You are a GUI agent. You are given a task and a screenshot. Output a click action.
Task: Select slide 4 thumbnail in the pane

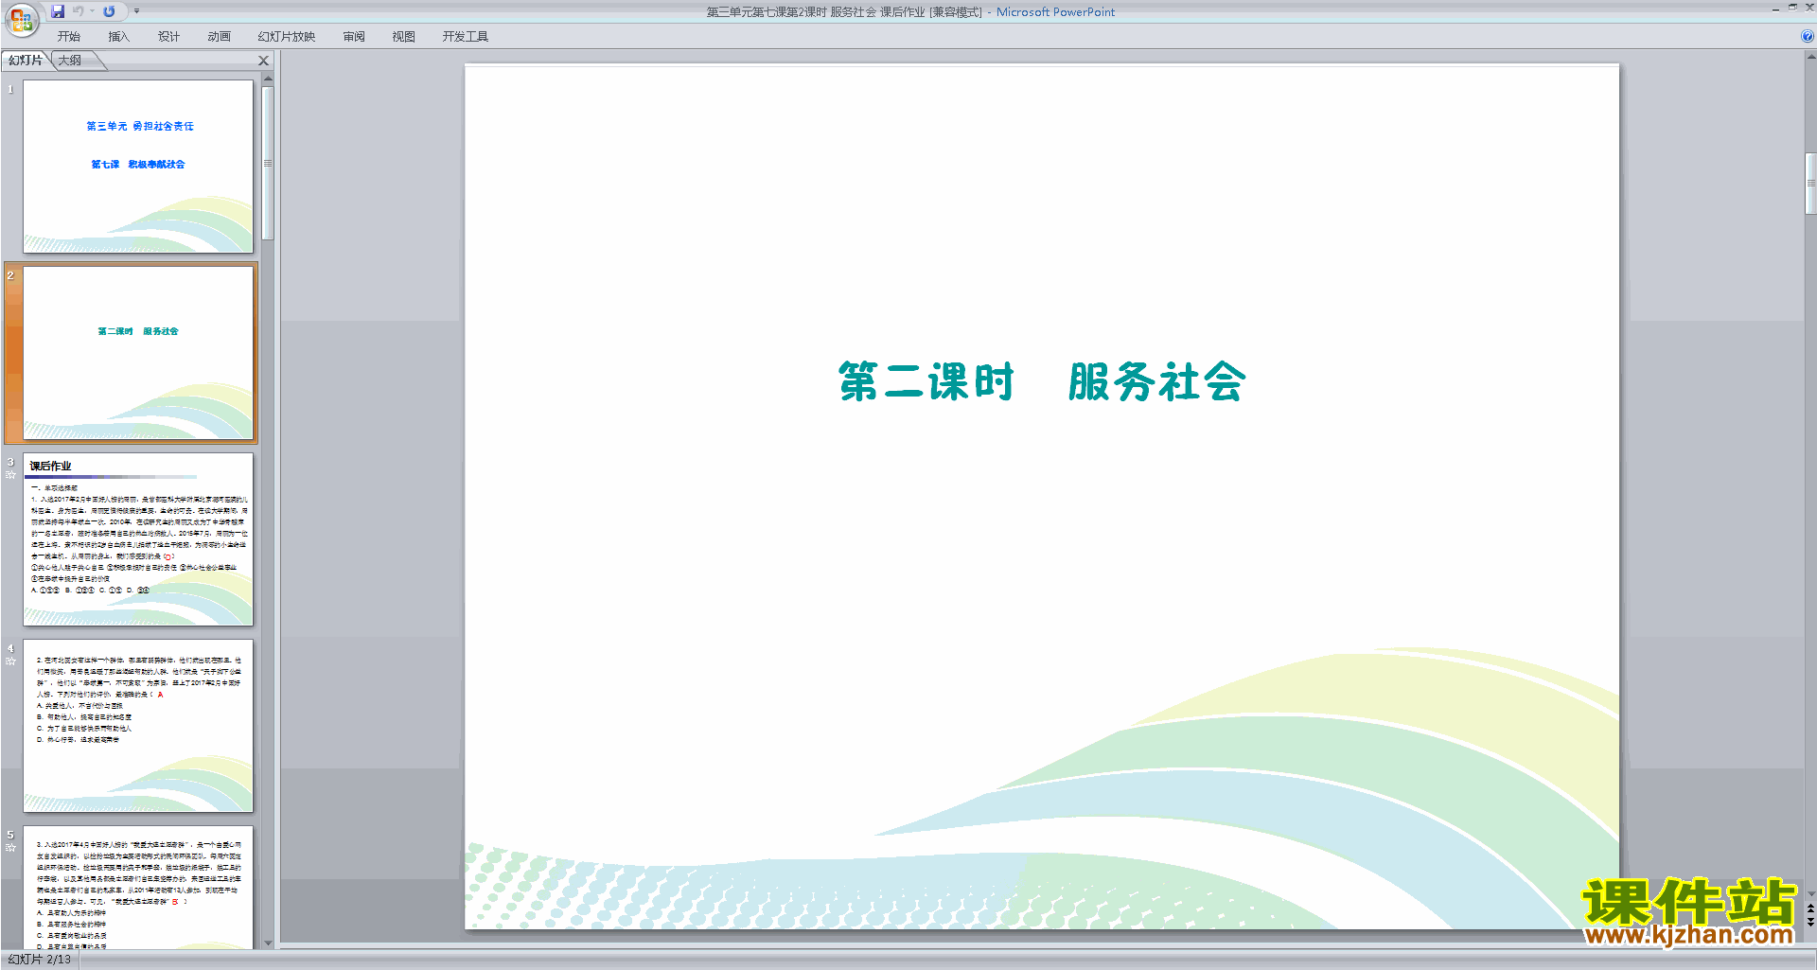(138, 726)
